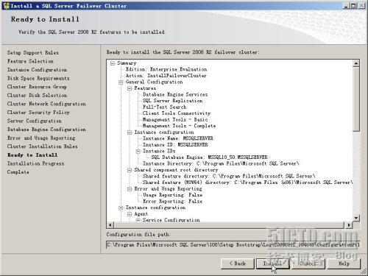Image resolution: width=368 pixels, height=276 pixels.
Task: Click the horizontal scroll right arrow
Action: (x=349, y=225)
